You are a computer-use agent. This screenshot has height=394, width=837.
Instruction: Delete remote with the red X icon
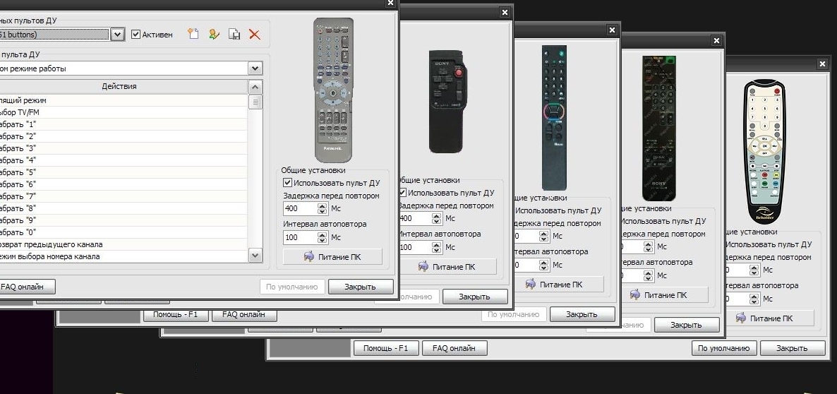[x=254, y=34]
